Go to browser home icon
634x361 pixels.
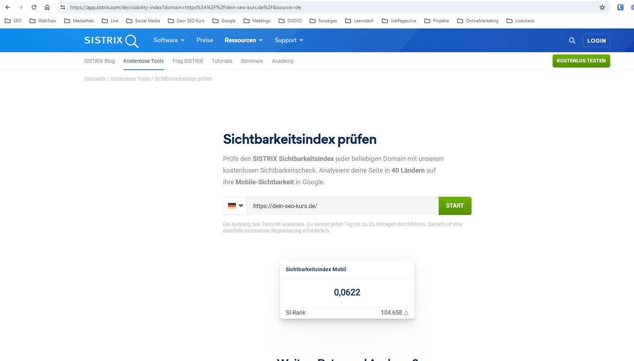(47, 7)
